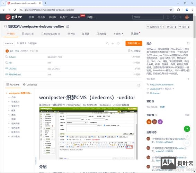Open a new browser tab with plus

click(x=45, y=3)
